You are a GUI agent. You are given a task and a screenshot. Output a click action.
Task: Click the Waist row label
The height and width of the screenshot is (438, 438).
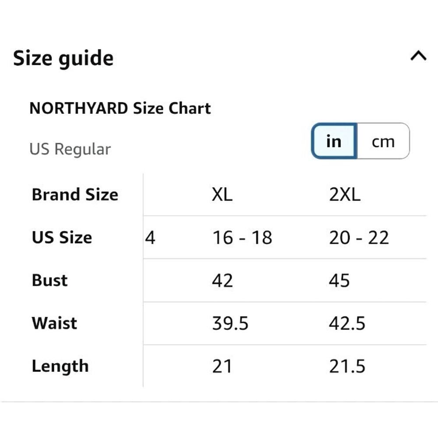tap(53, 323)
